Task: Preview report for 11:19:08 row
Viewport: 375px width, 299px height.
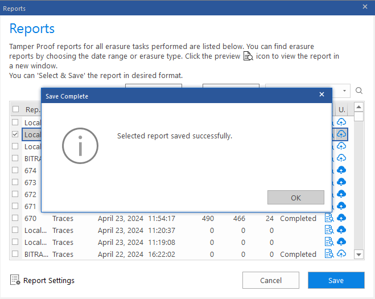Action: tap(329, 242)
